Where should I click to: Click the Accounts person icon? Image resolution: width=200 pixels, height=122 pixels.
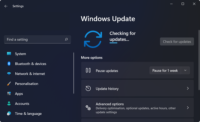[x=9, y=103]
